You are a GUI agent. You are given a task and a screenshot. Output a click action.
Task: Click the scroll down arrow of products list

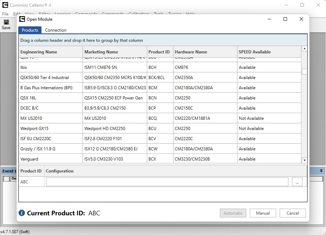304,160
